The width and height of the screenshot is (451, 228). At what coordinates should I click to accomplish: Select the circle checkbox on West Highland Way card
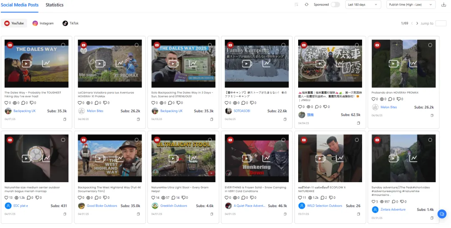(137, 140)
